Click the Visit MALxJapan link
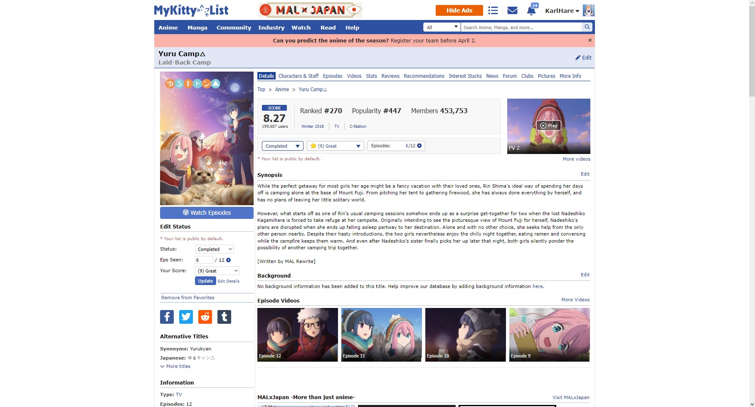This screenshot has width=755, height=407. point(571,397)
